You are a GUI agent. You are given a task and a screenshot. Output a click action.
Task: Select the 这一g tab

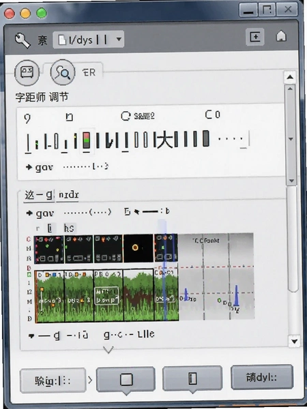click(x=39, y=195)
